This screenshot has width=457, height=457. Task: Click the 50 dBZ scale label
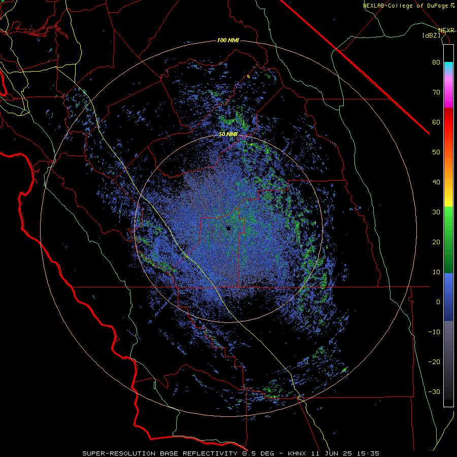436,152
